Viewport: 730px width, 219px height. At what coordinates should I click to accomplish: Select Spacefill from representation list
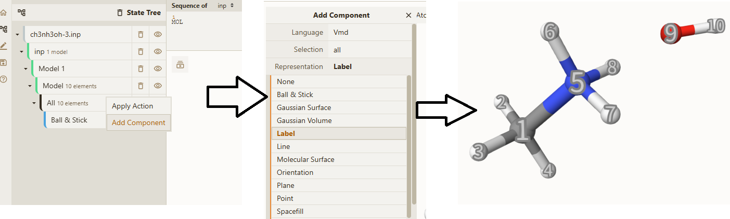pos(290,211)
